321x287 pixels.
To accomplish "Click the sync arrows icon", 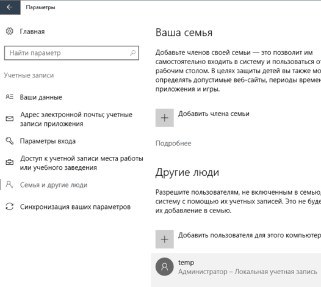I will click(x=9, y=206).
